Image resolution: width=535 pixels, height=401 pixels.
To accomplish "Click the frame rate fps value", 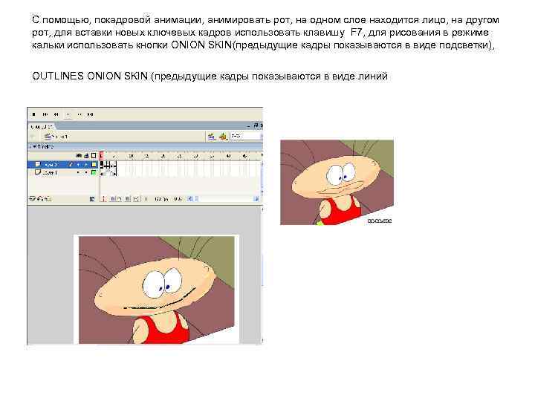I will [x=161, y=199].
